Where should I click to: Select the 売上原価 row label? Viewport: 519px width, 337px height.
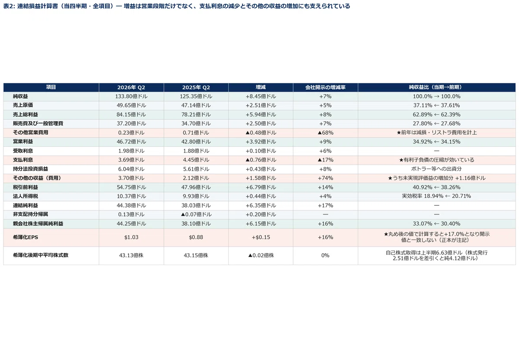point(23,105)
